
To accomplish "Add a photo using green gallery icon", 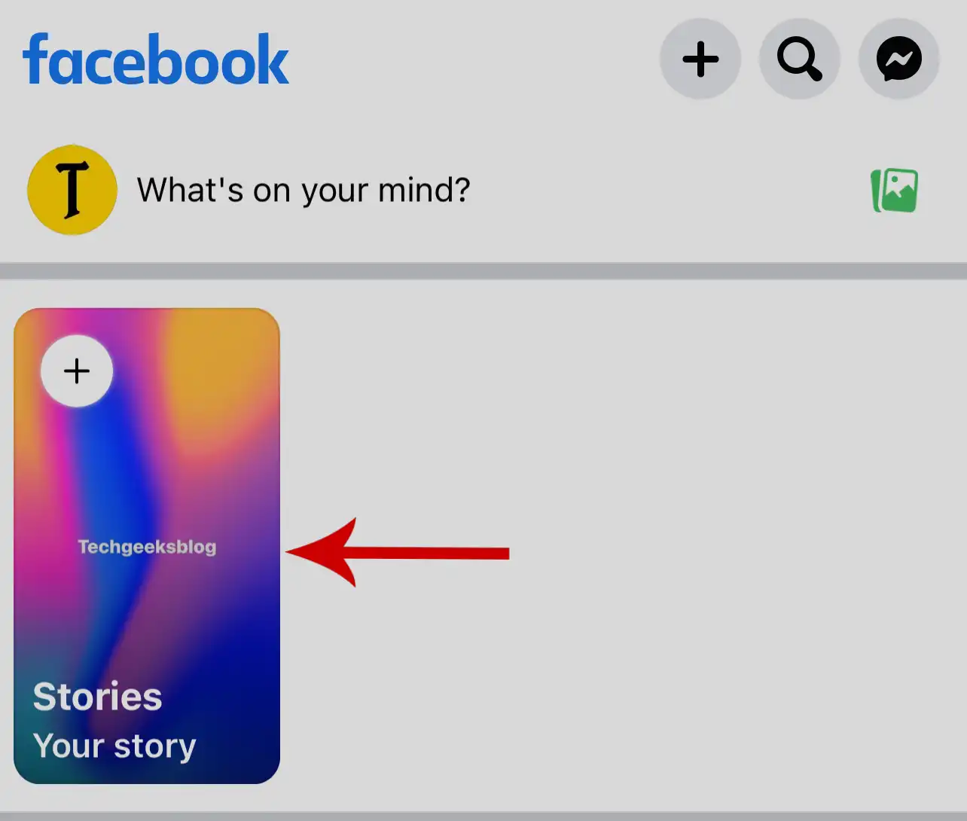I will pos(895,190).
